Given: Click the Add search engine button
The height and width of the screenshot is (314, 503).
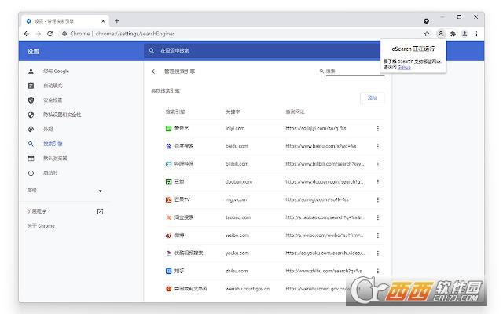Looking at the screenshot, I should coord(372,98).
